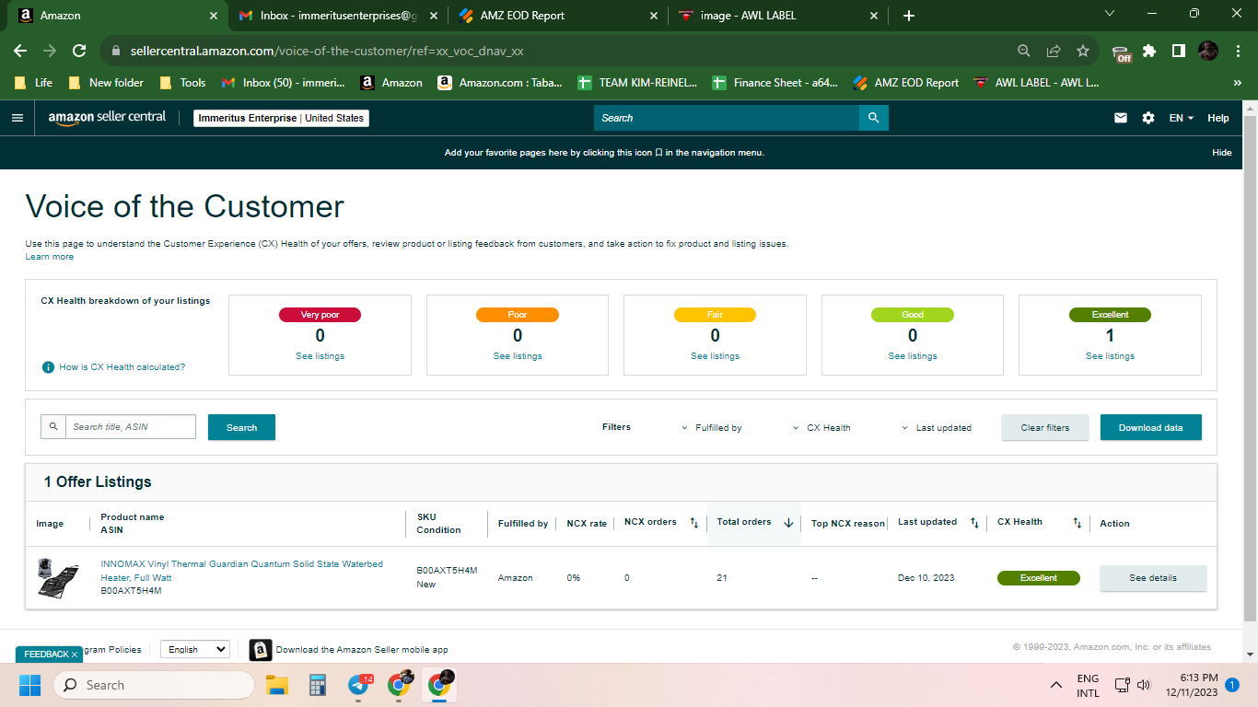Launch Calculator from the taskbar

click(319, 685)
